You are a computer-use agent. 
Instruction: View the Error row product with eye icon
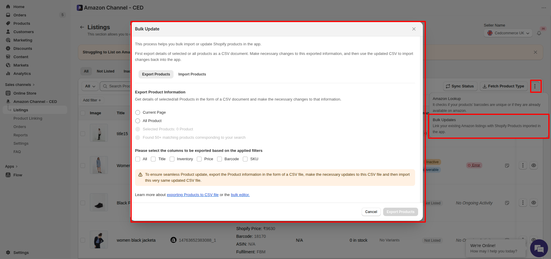534,165
